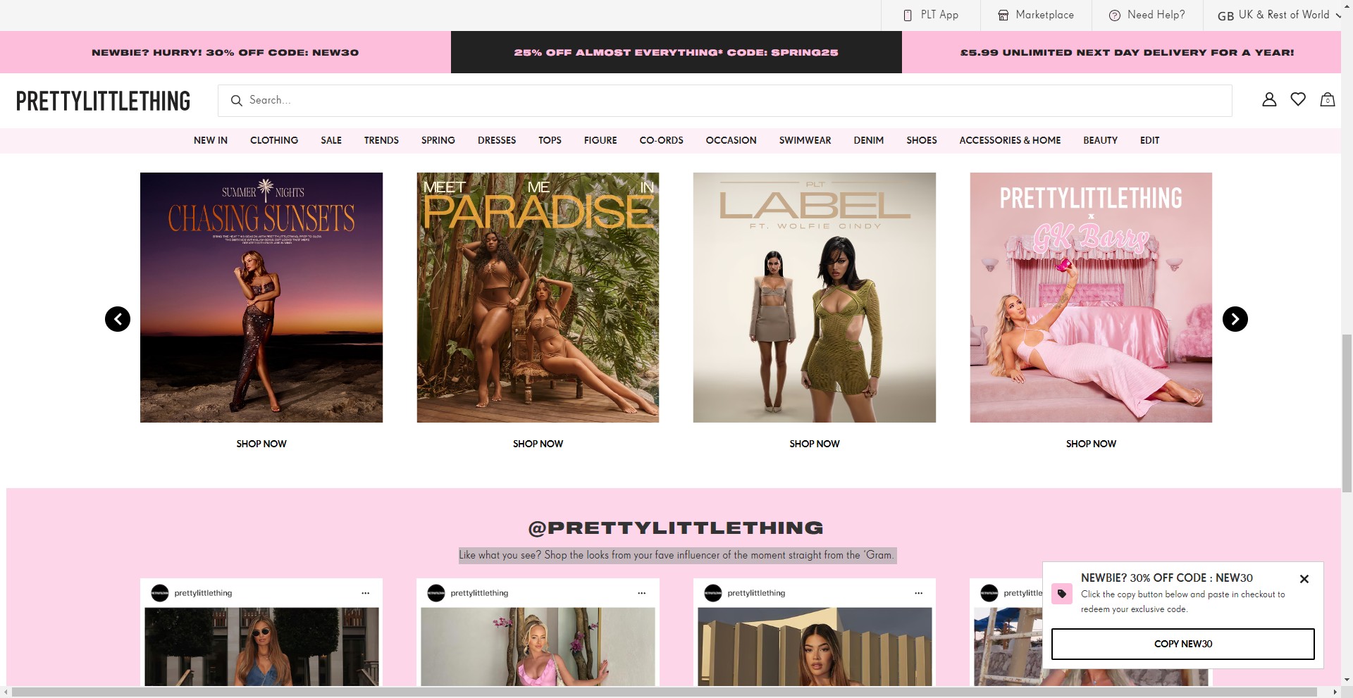Open the Need Help? link
This screenshot has width=1353, height=698.
[1147, 15]
